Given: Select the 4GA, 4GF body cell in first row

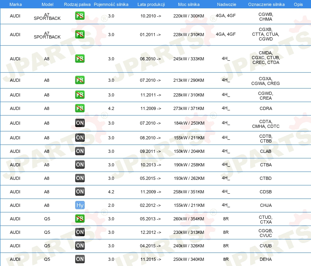Looking at the screenshot, I should coord(226,15).
